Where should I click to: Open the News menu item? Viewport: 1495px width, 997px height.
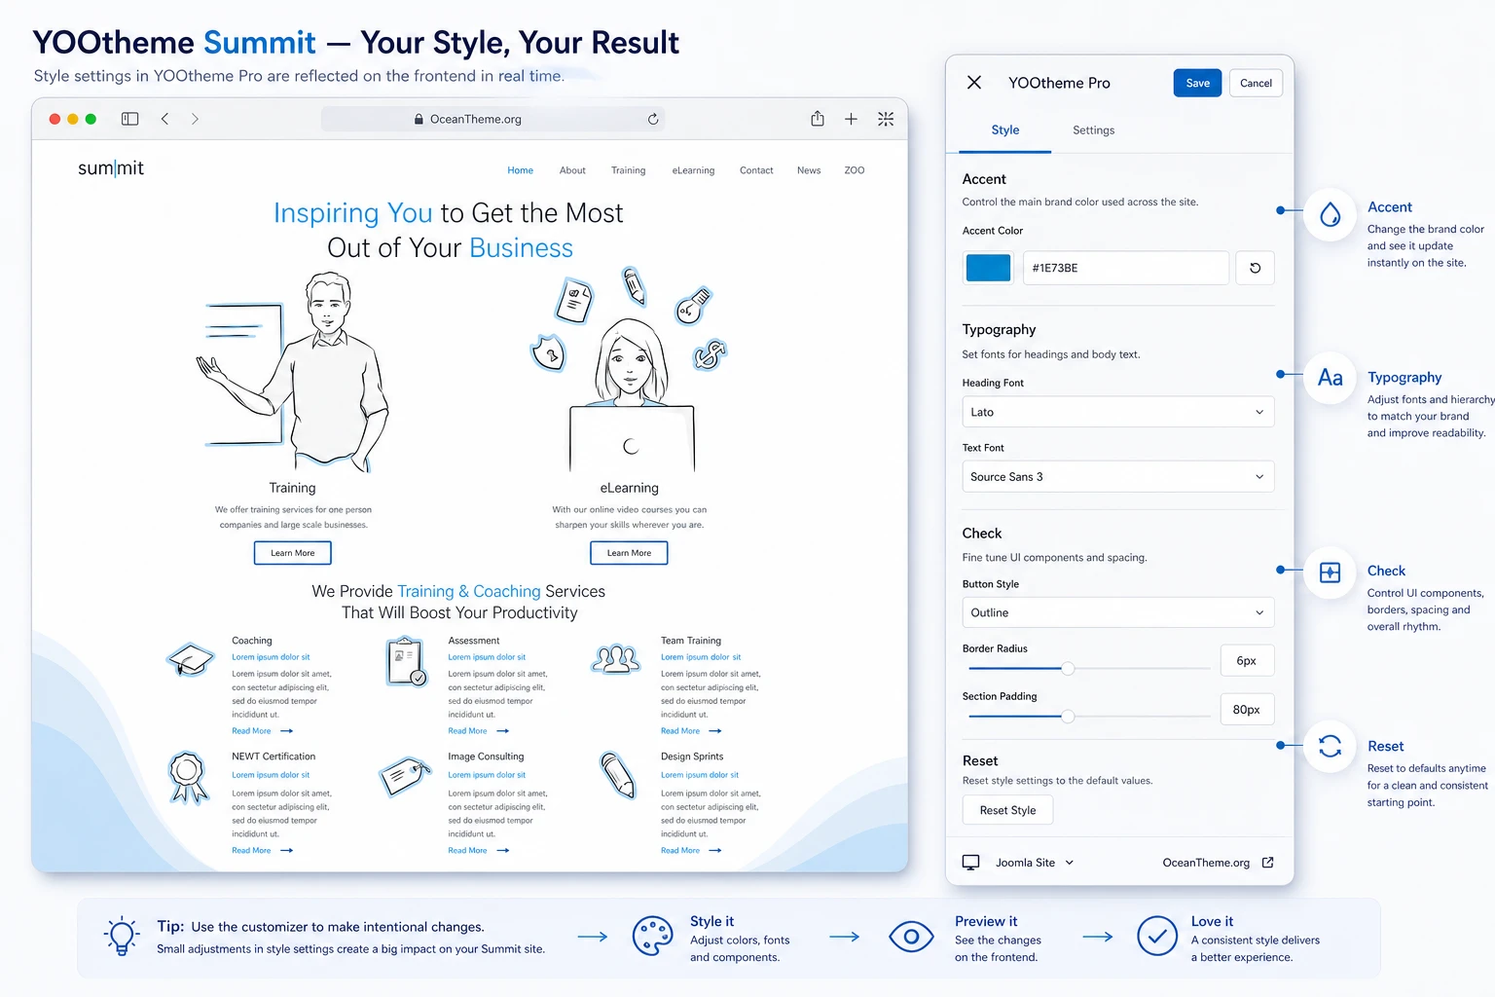click(x=809, y=170)
